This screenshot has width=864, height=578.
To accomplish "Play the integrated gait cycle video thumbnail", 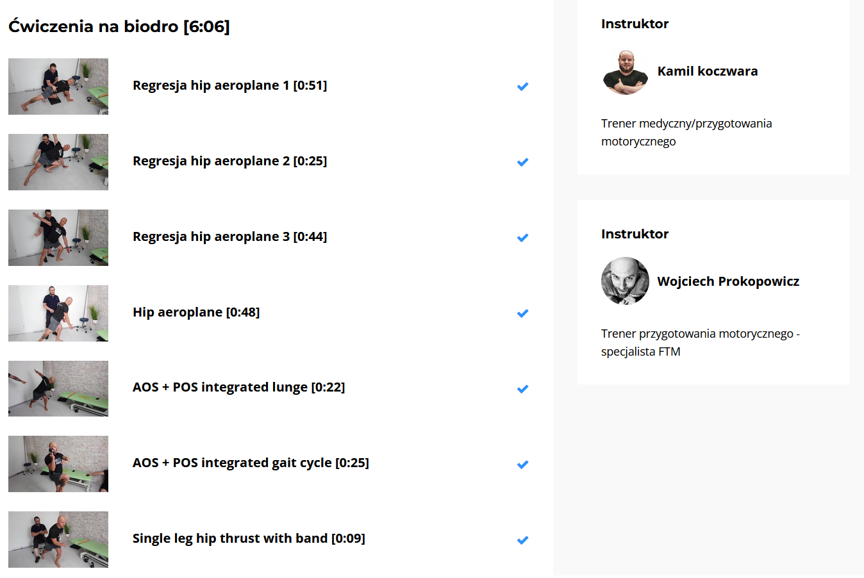I will pos(58,464).
